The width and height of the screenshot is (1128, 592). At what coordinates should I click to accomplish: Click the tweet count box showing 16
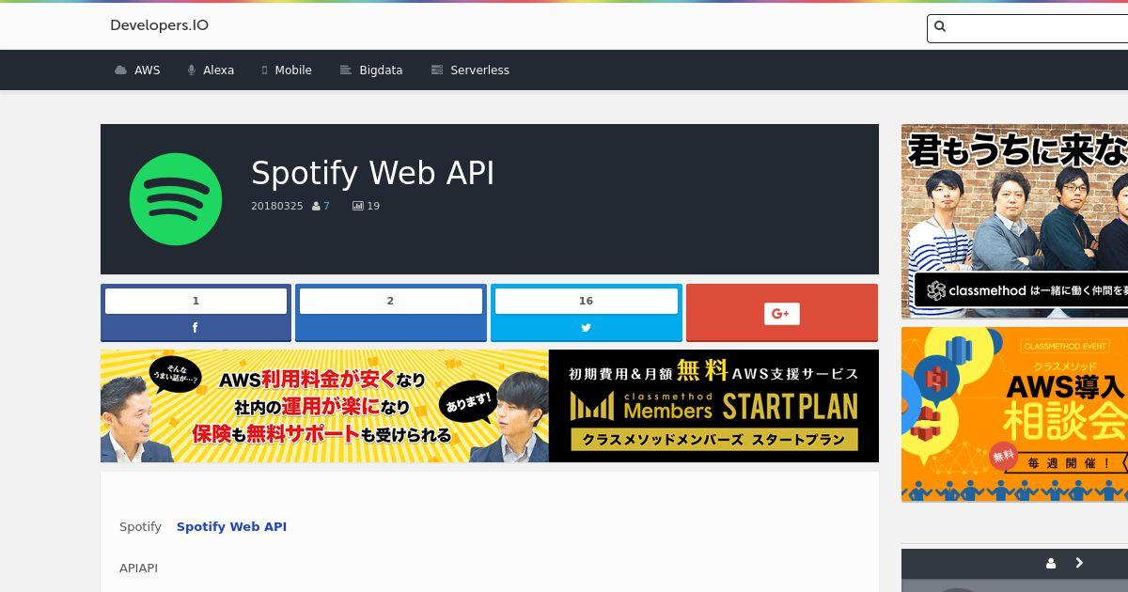(586, 301)
